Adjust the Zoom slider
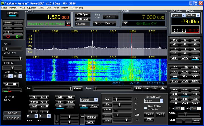This screenshot has width=204, height=126. coord(113,89)
